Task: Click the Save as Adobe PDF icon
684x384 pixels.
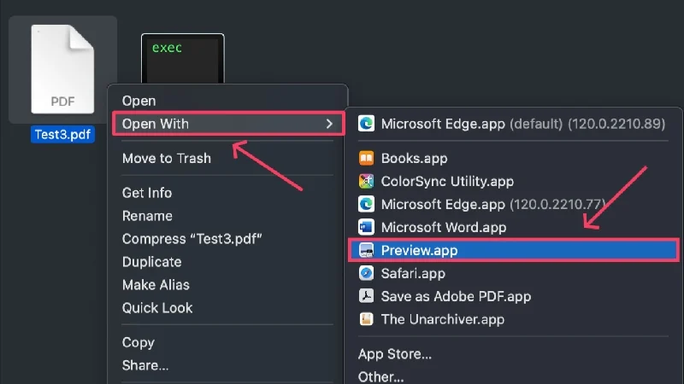Action: click(x=366, y=296)
